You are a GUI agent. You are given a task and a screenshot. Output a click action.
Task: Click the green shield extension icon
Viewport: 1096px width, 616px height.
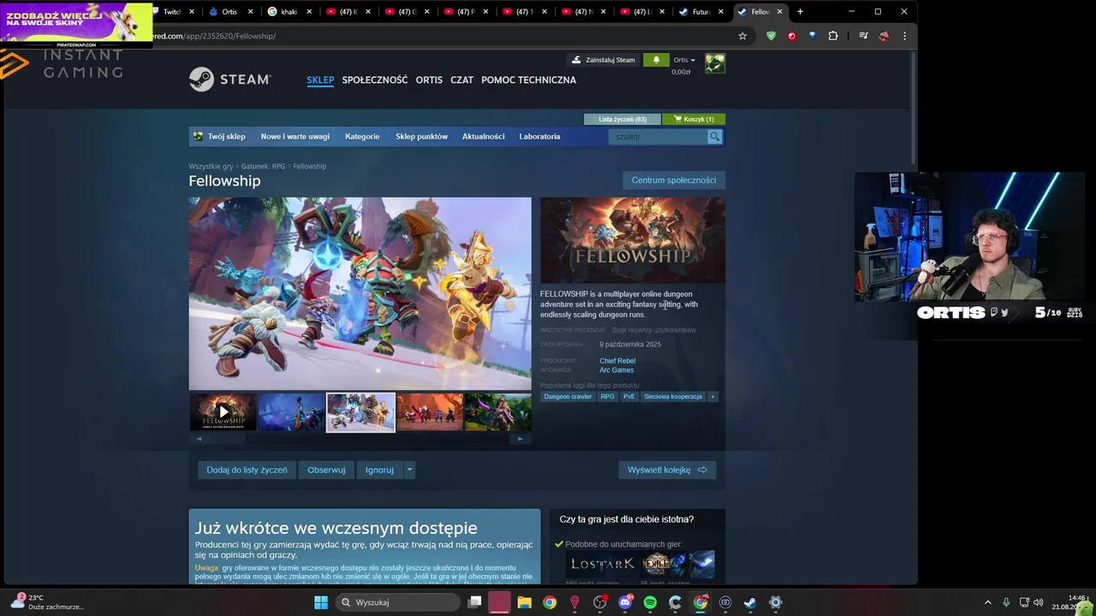(771, 36)
